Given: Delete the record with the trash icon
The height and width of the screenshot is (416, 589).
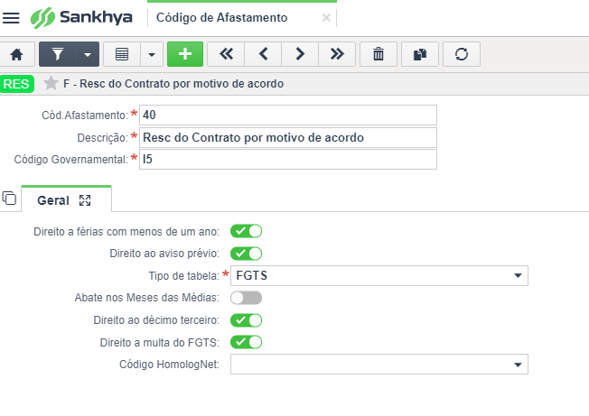Looking at the screenshot, I should (x=379, y=54).
